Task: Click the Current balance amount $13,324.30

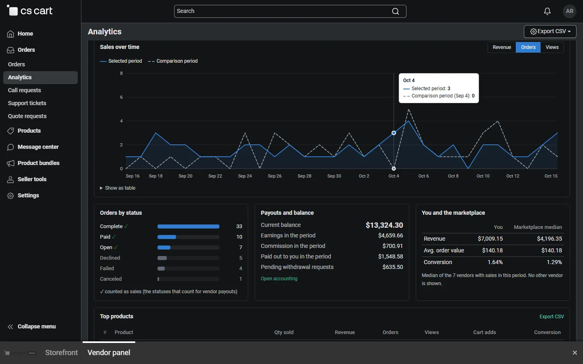Action: [384, 225]
